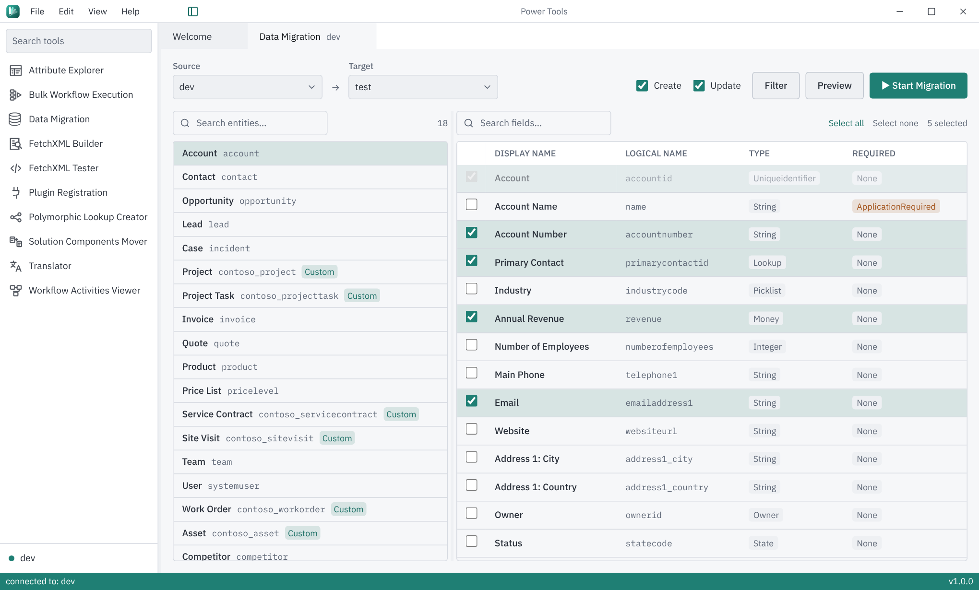Select the Contact entity row

pos(310,177)
